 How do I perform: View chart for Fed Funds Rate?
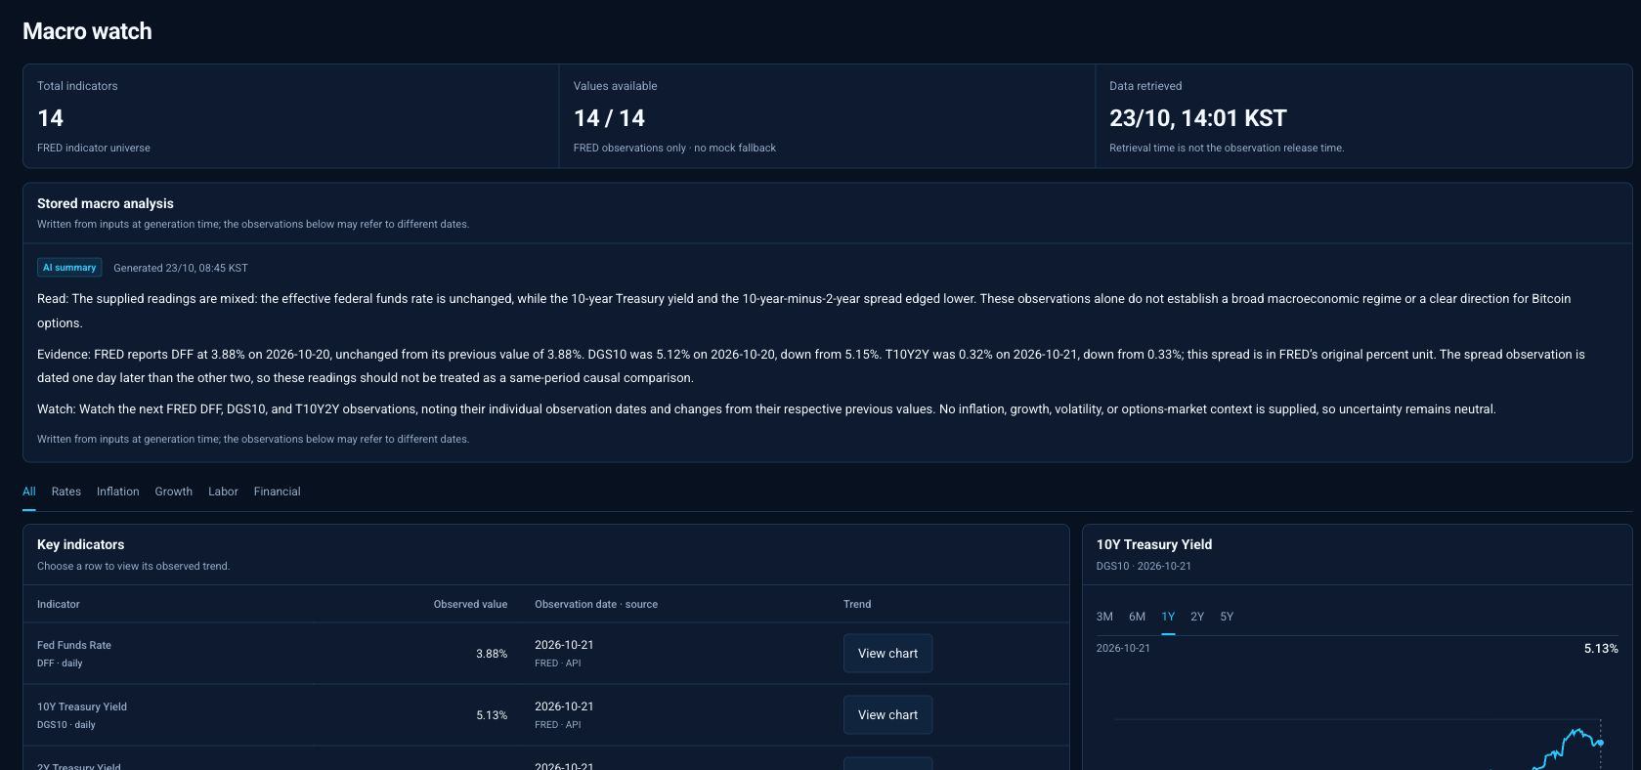pos(887,654)
